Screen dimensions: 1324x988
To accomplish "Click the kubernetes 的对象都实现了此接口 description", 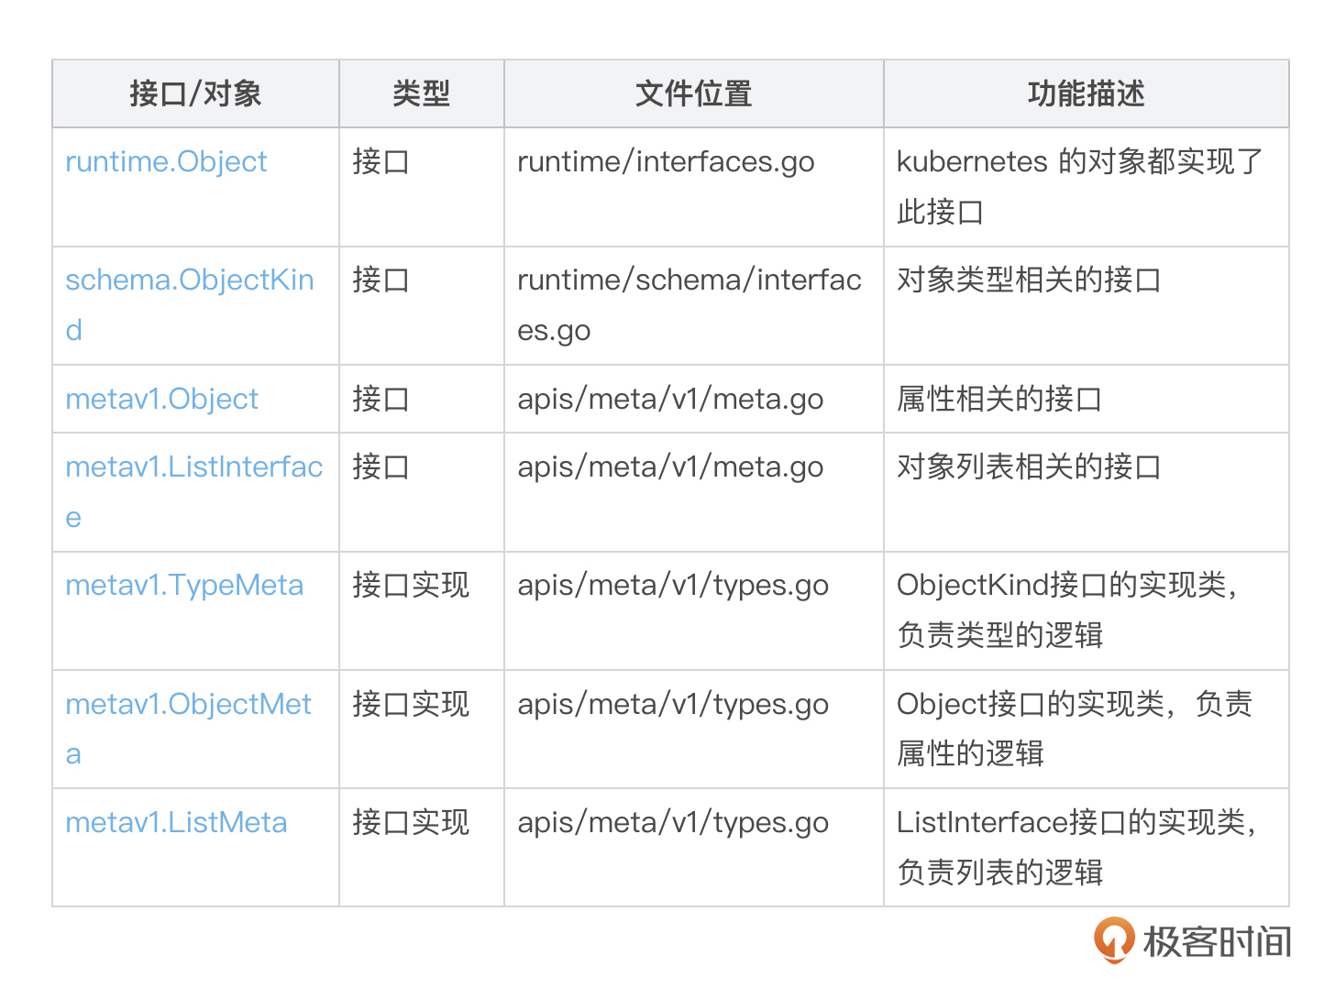I will [x=1079, y=187].
